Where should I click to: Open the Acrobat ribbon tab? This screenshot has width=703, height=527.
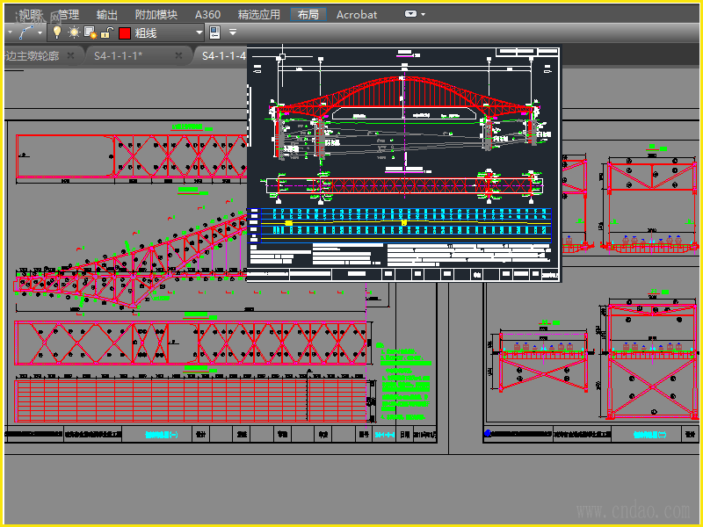pos(357,14)
